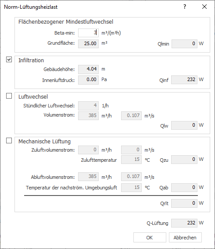
Task: Click the Abbrechen button
Action: point(185,238)
